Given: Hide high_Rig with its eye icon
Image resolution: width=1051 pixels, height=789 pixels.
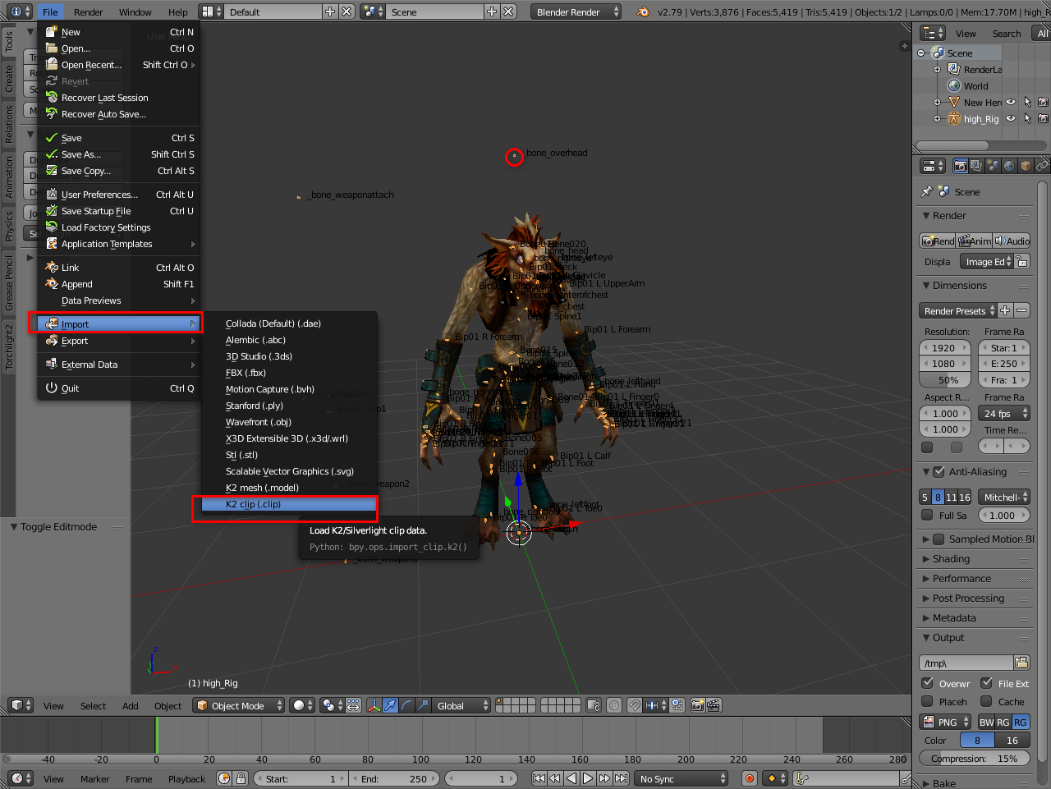Looking at the screenshot, I should [x=1011, y=119].
